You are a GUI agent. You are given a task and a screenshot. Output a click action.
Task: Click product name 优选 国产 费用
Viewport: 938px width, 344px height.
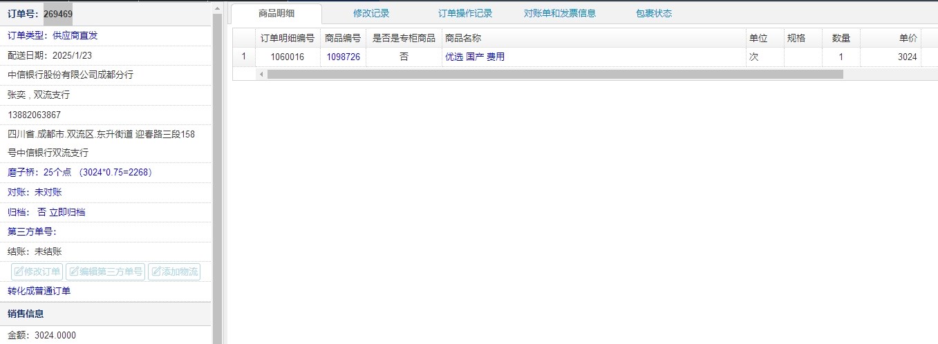point(475,57)
